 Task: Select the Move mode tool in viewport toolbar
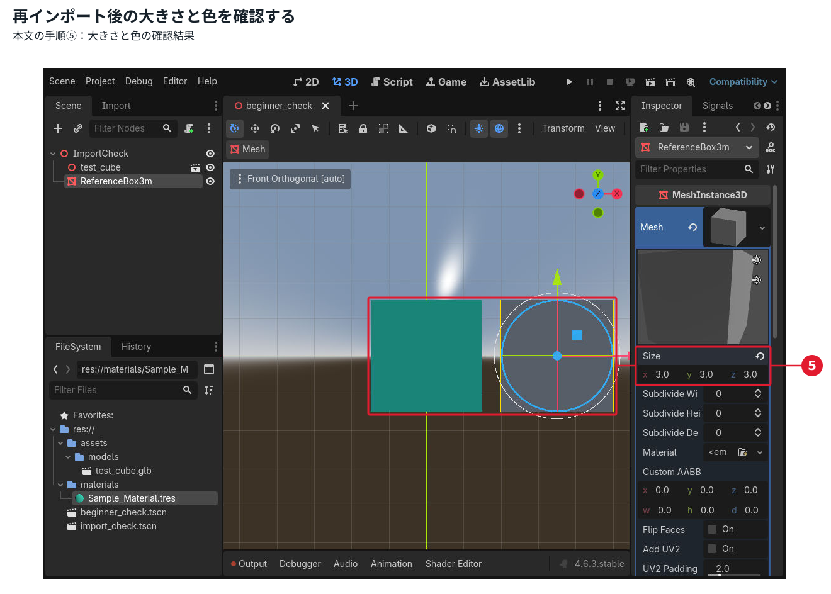coord(255,128)
